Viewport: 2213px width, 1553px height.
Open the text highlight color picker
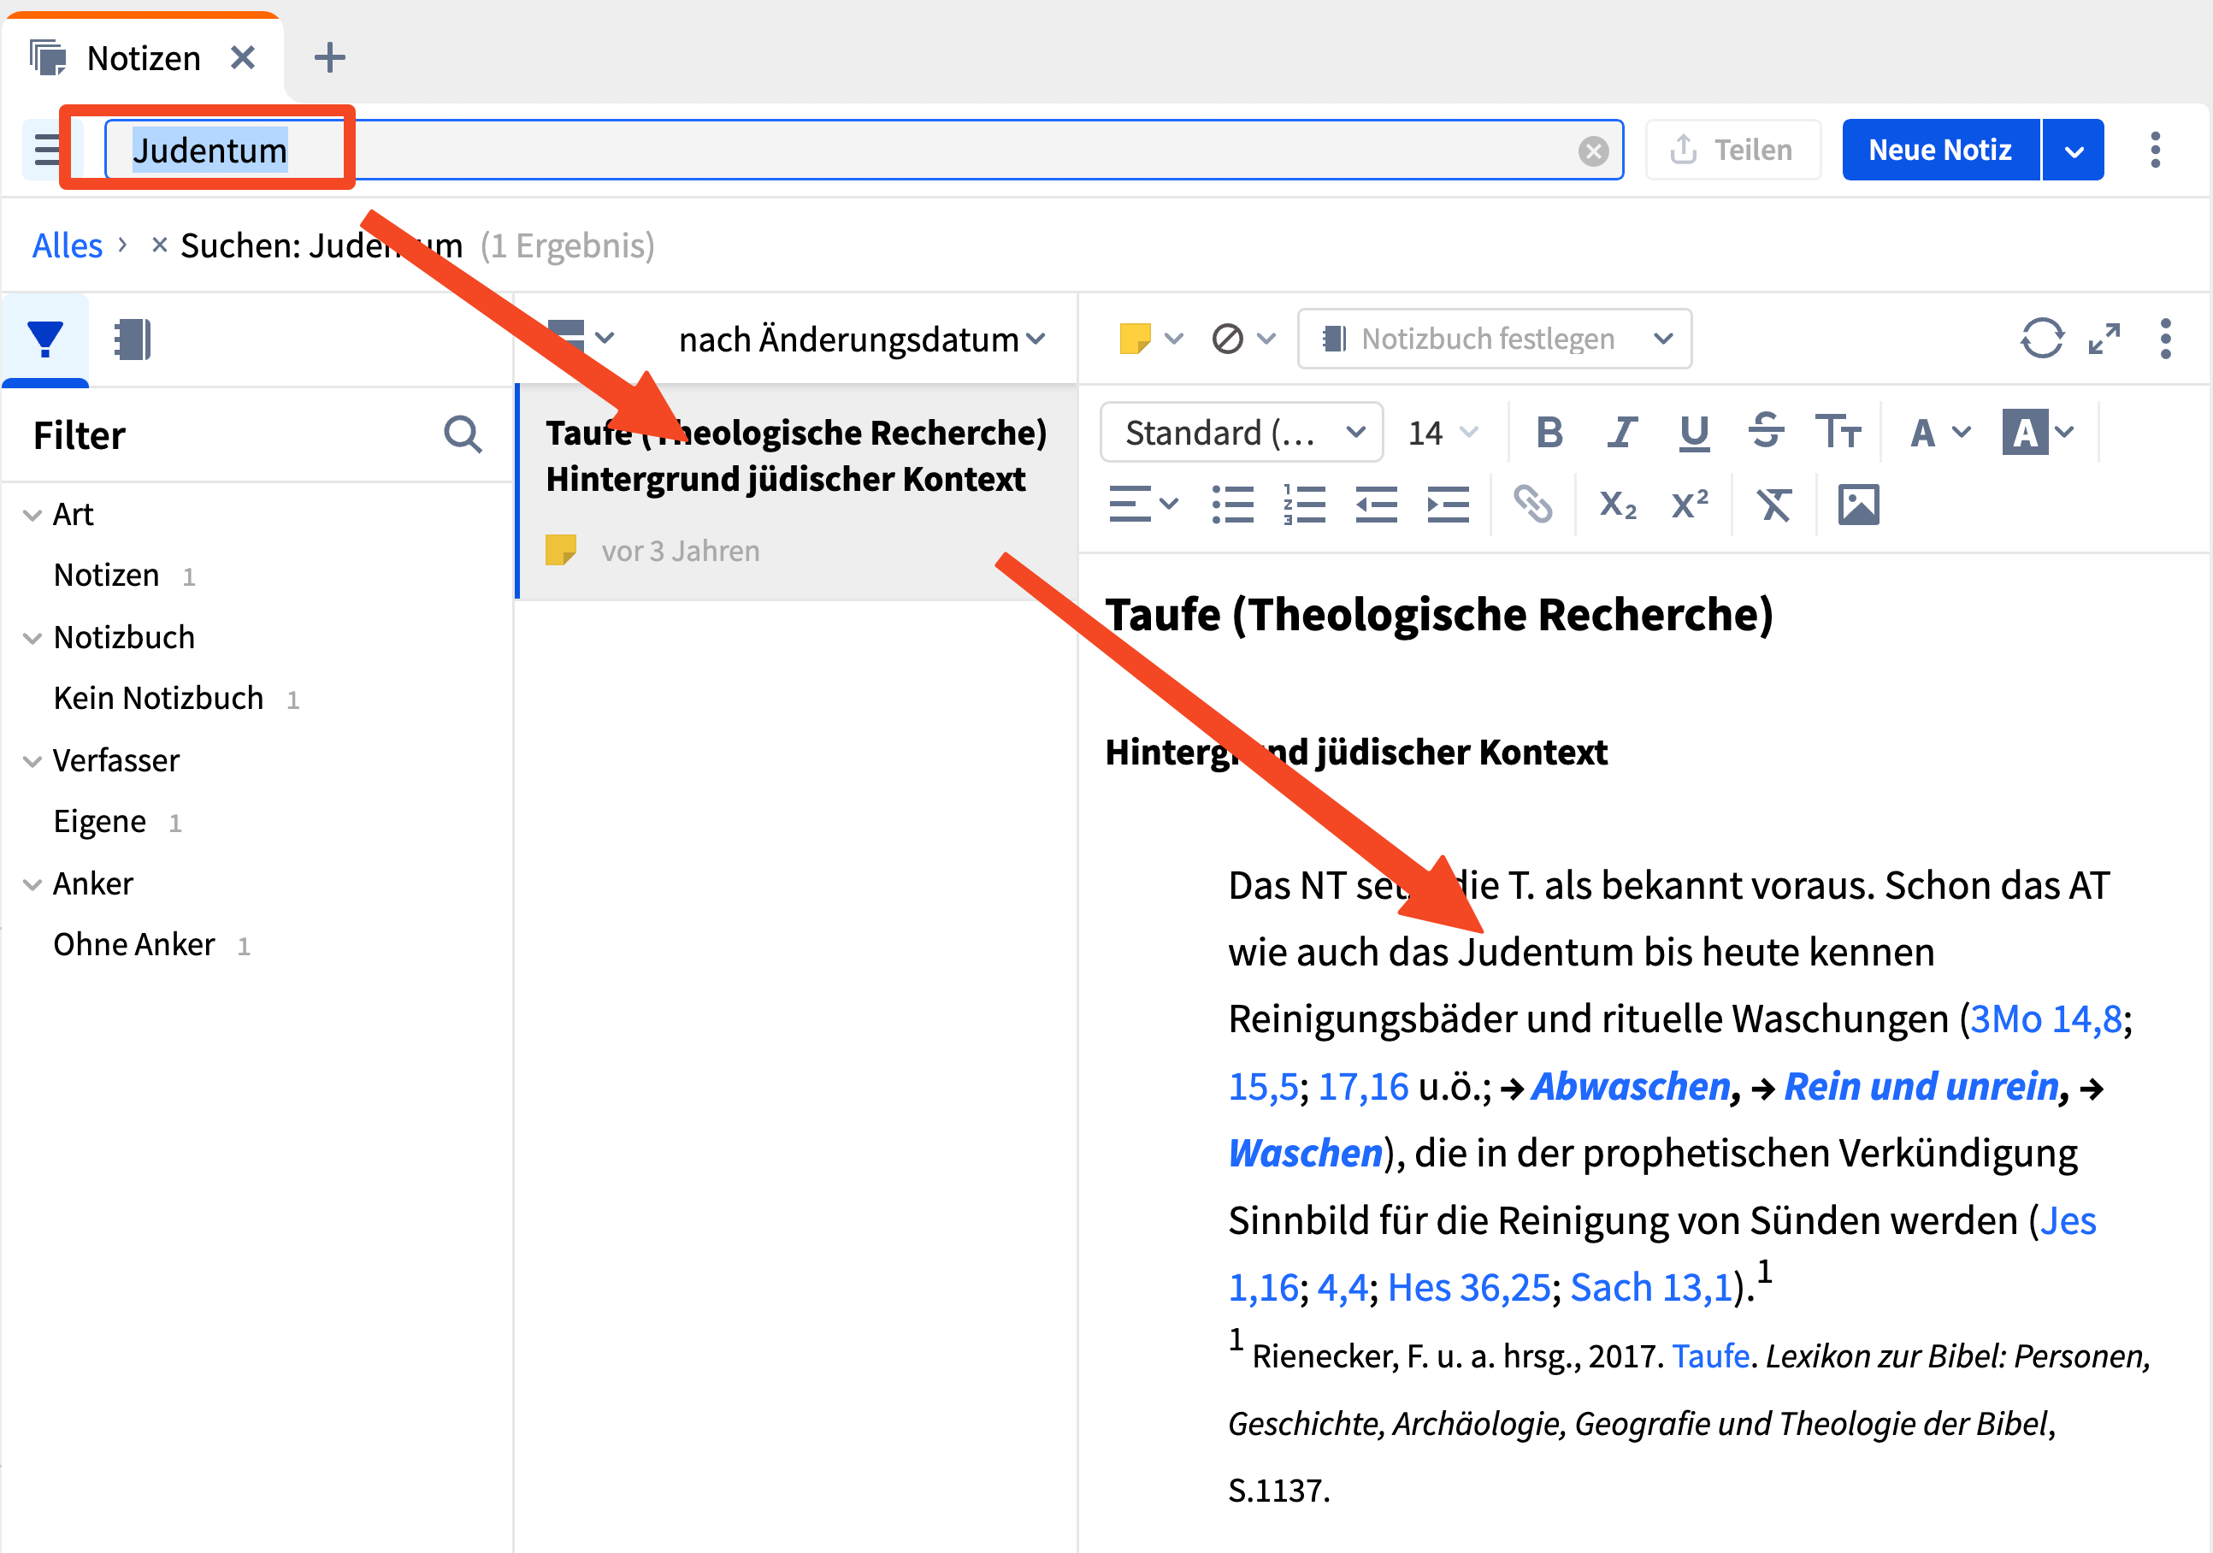tap(2038, 432)
